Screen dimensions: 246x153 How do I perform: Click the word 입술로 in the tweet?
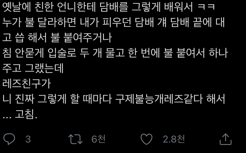62,53
